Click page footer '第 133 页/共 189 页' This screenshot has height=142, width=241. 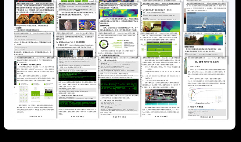coord(119,117)
